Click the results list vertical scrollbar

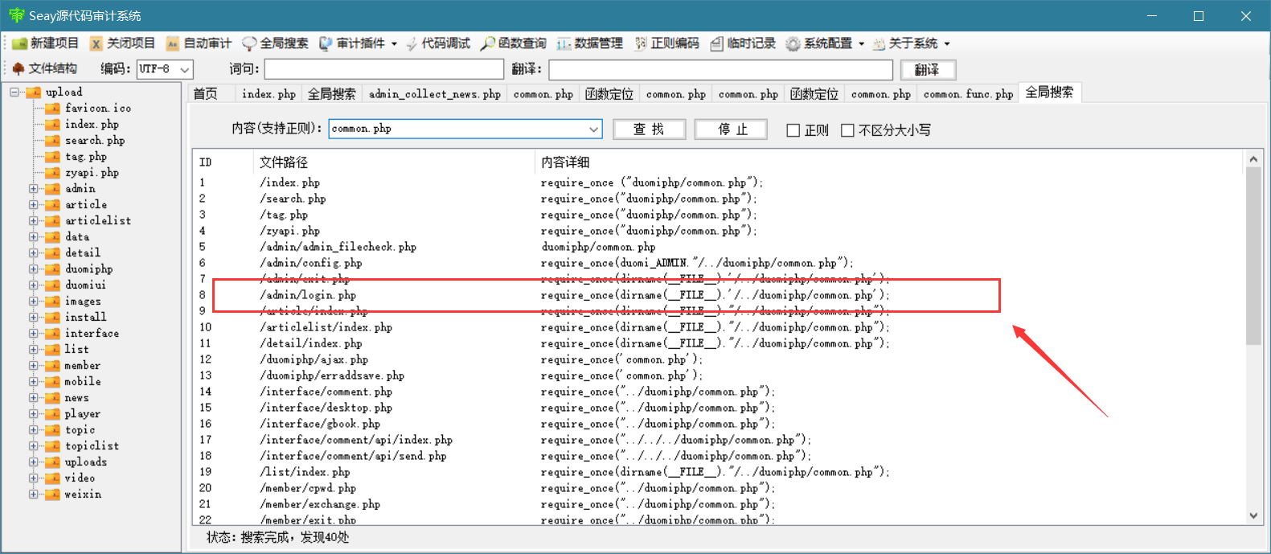click(x=1253, y=338)
